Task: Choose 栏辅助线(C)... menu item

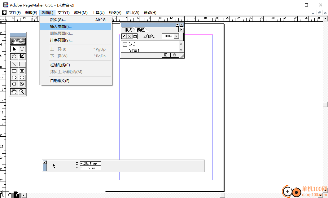Action: (x=76, y=65)
